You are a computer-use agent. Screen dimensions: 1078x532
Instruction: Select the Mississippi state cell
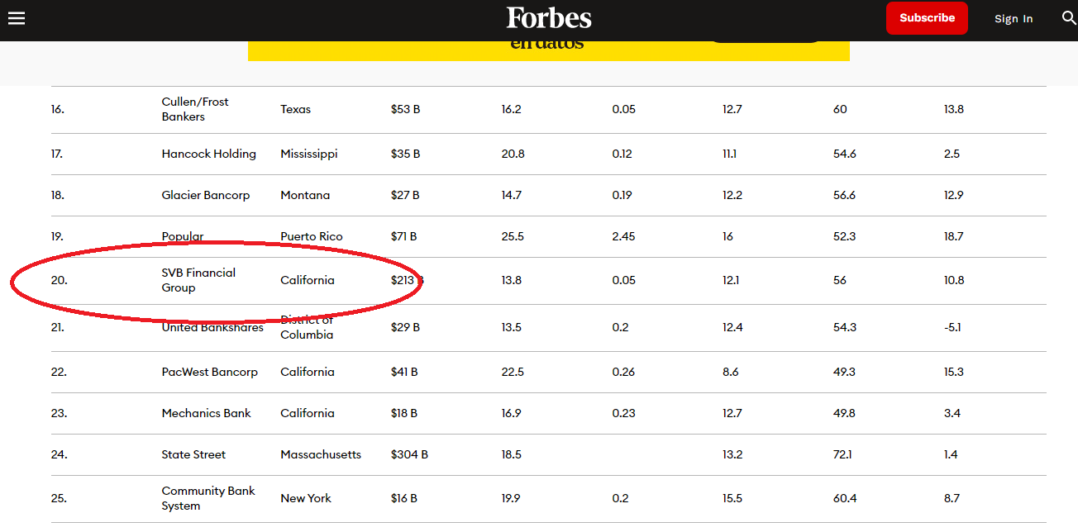pyautogui.click(x=309, y=154)
